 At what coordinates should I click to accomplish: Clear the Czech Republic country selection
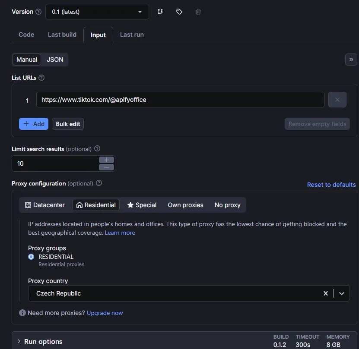pyautogui.click(x=326, y=293)
